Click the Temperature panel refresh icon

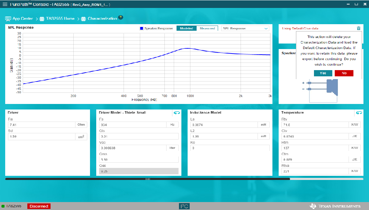pos(359,113)
